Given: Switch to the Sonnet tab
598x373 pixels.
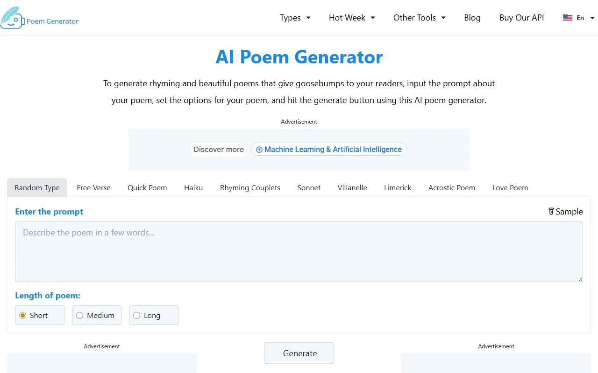Looking at the screenshot, I should pyautogui.click(x=309, y=188).
